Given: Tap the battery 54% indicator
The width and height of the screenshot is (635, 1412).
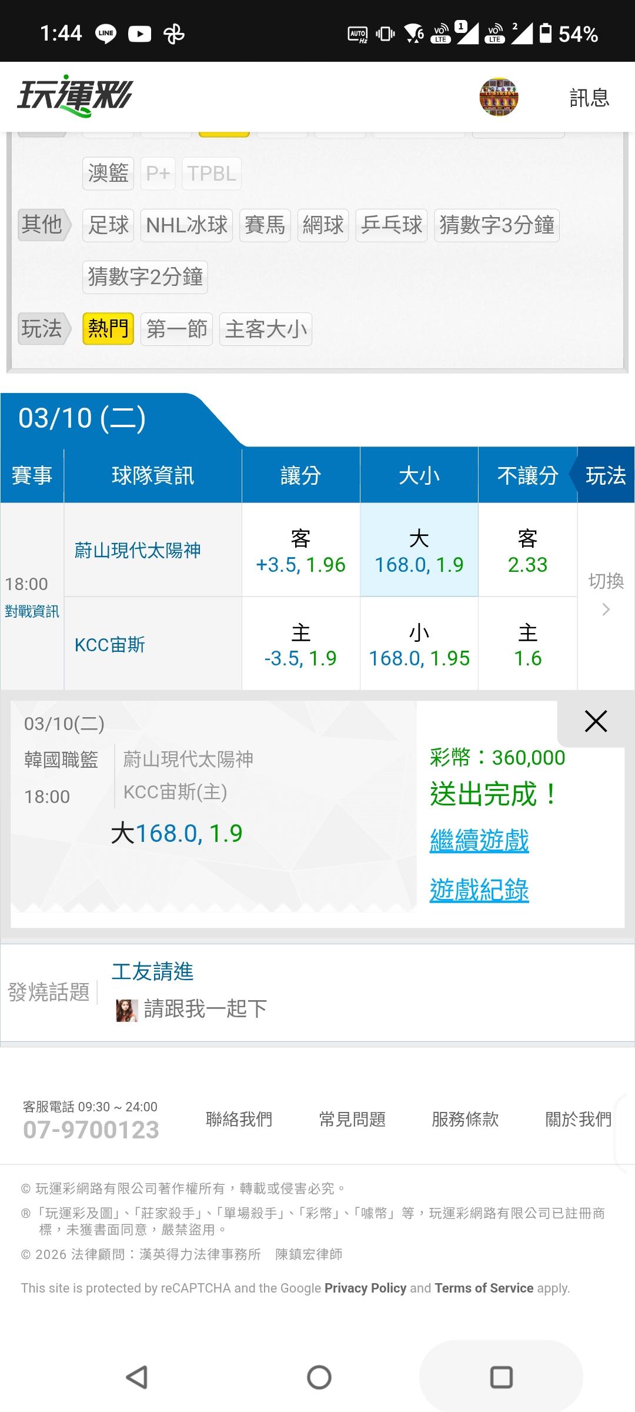Looking at the screenshot, I should (569, 34).
